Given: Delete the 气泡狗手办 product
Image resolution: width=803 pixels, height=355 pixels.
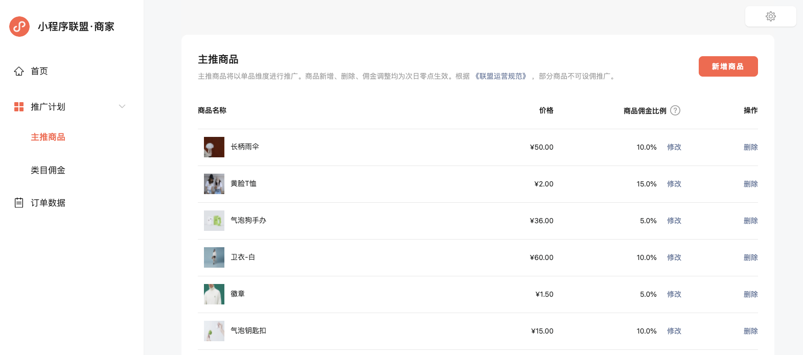Looking at the screenshot, I should pos(750,221).
